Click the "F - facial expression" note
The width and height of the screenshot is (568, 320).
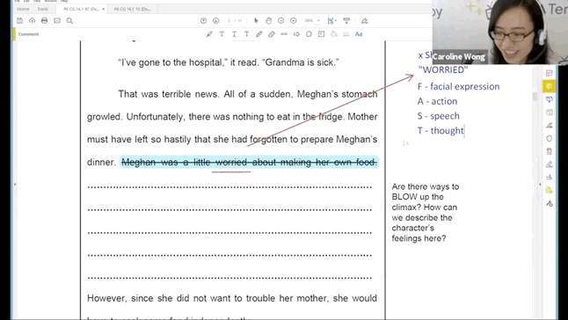click(458, 86)
